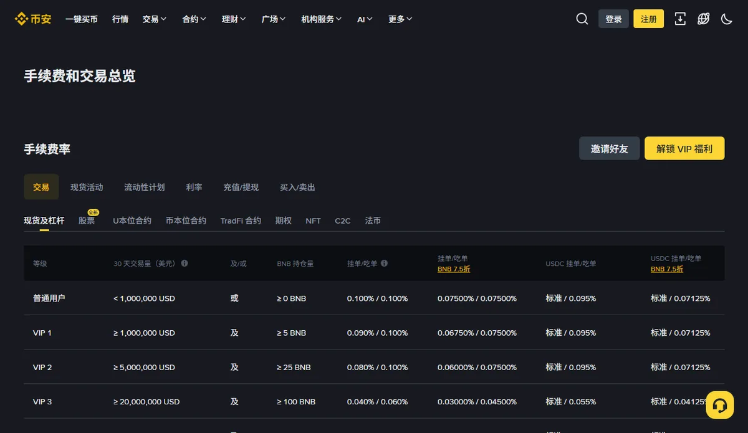Click the 普通用户 level cell
The width and height of the screenshot is (748, 433).
(49, 298)
